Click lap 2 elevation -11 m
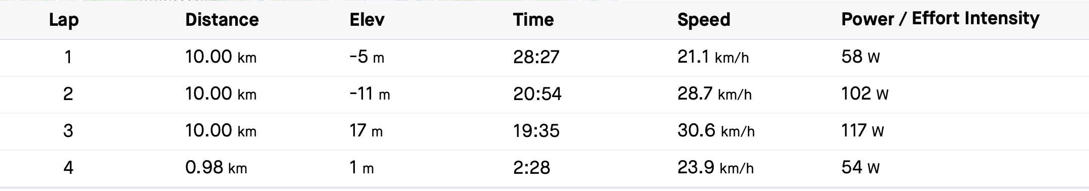The height and width of the screenshot is (191, 1089). tap(370, 94)
